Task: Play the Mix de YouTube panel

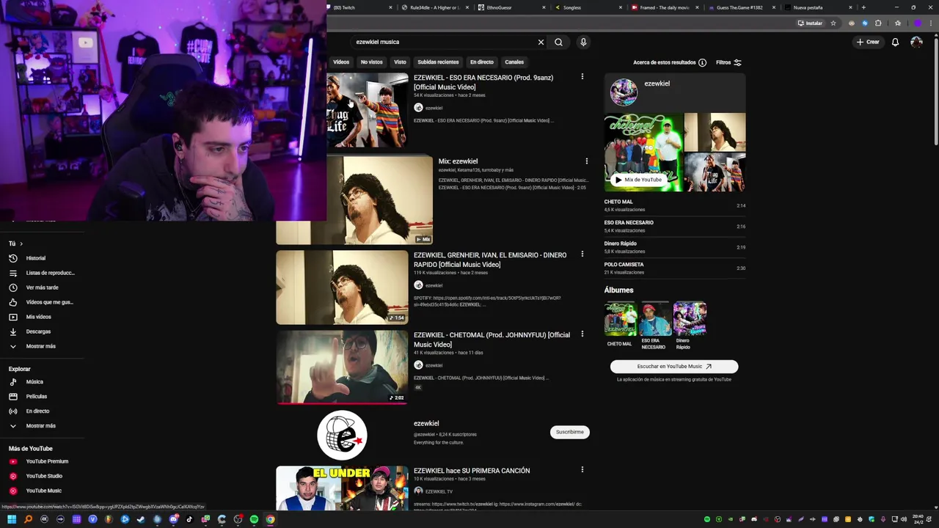Action: pyautogui.click(x=639, y=180)
